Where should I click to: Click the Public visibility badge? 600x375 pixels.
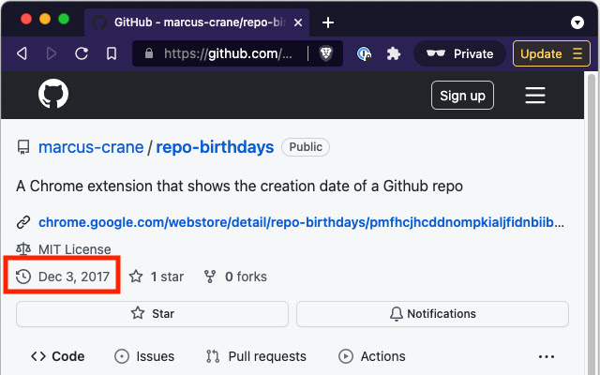(306, 147)
